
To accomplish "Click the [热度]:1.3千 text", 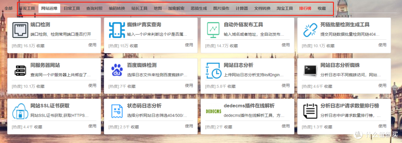I will [313, 127].
